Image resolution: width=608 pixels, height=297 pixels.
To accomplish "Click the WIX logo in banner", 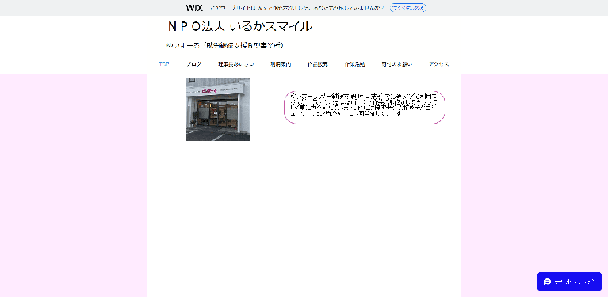I will (x=194, y=8).
